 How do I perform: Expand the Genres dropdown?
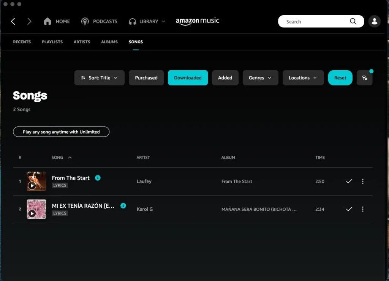click(x=260, y=77)
